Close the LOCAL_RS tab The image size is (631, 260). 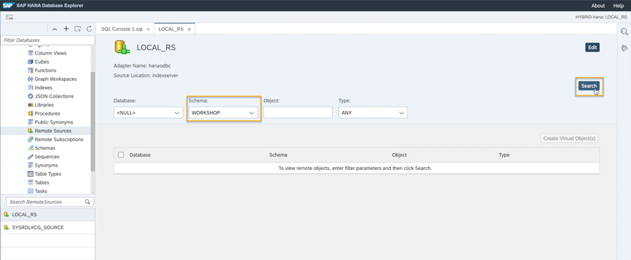click(189, 29)
